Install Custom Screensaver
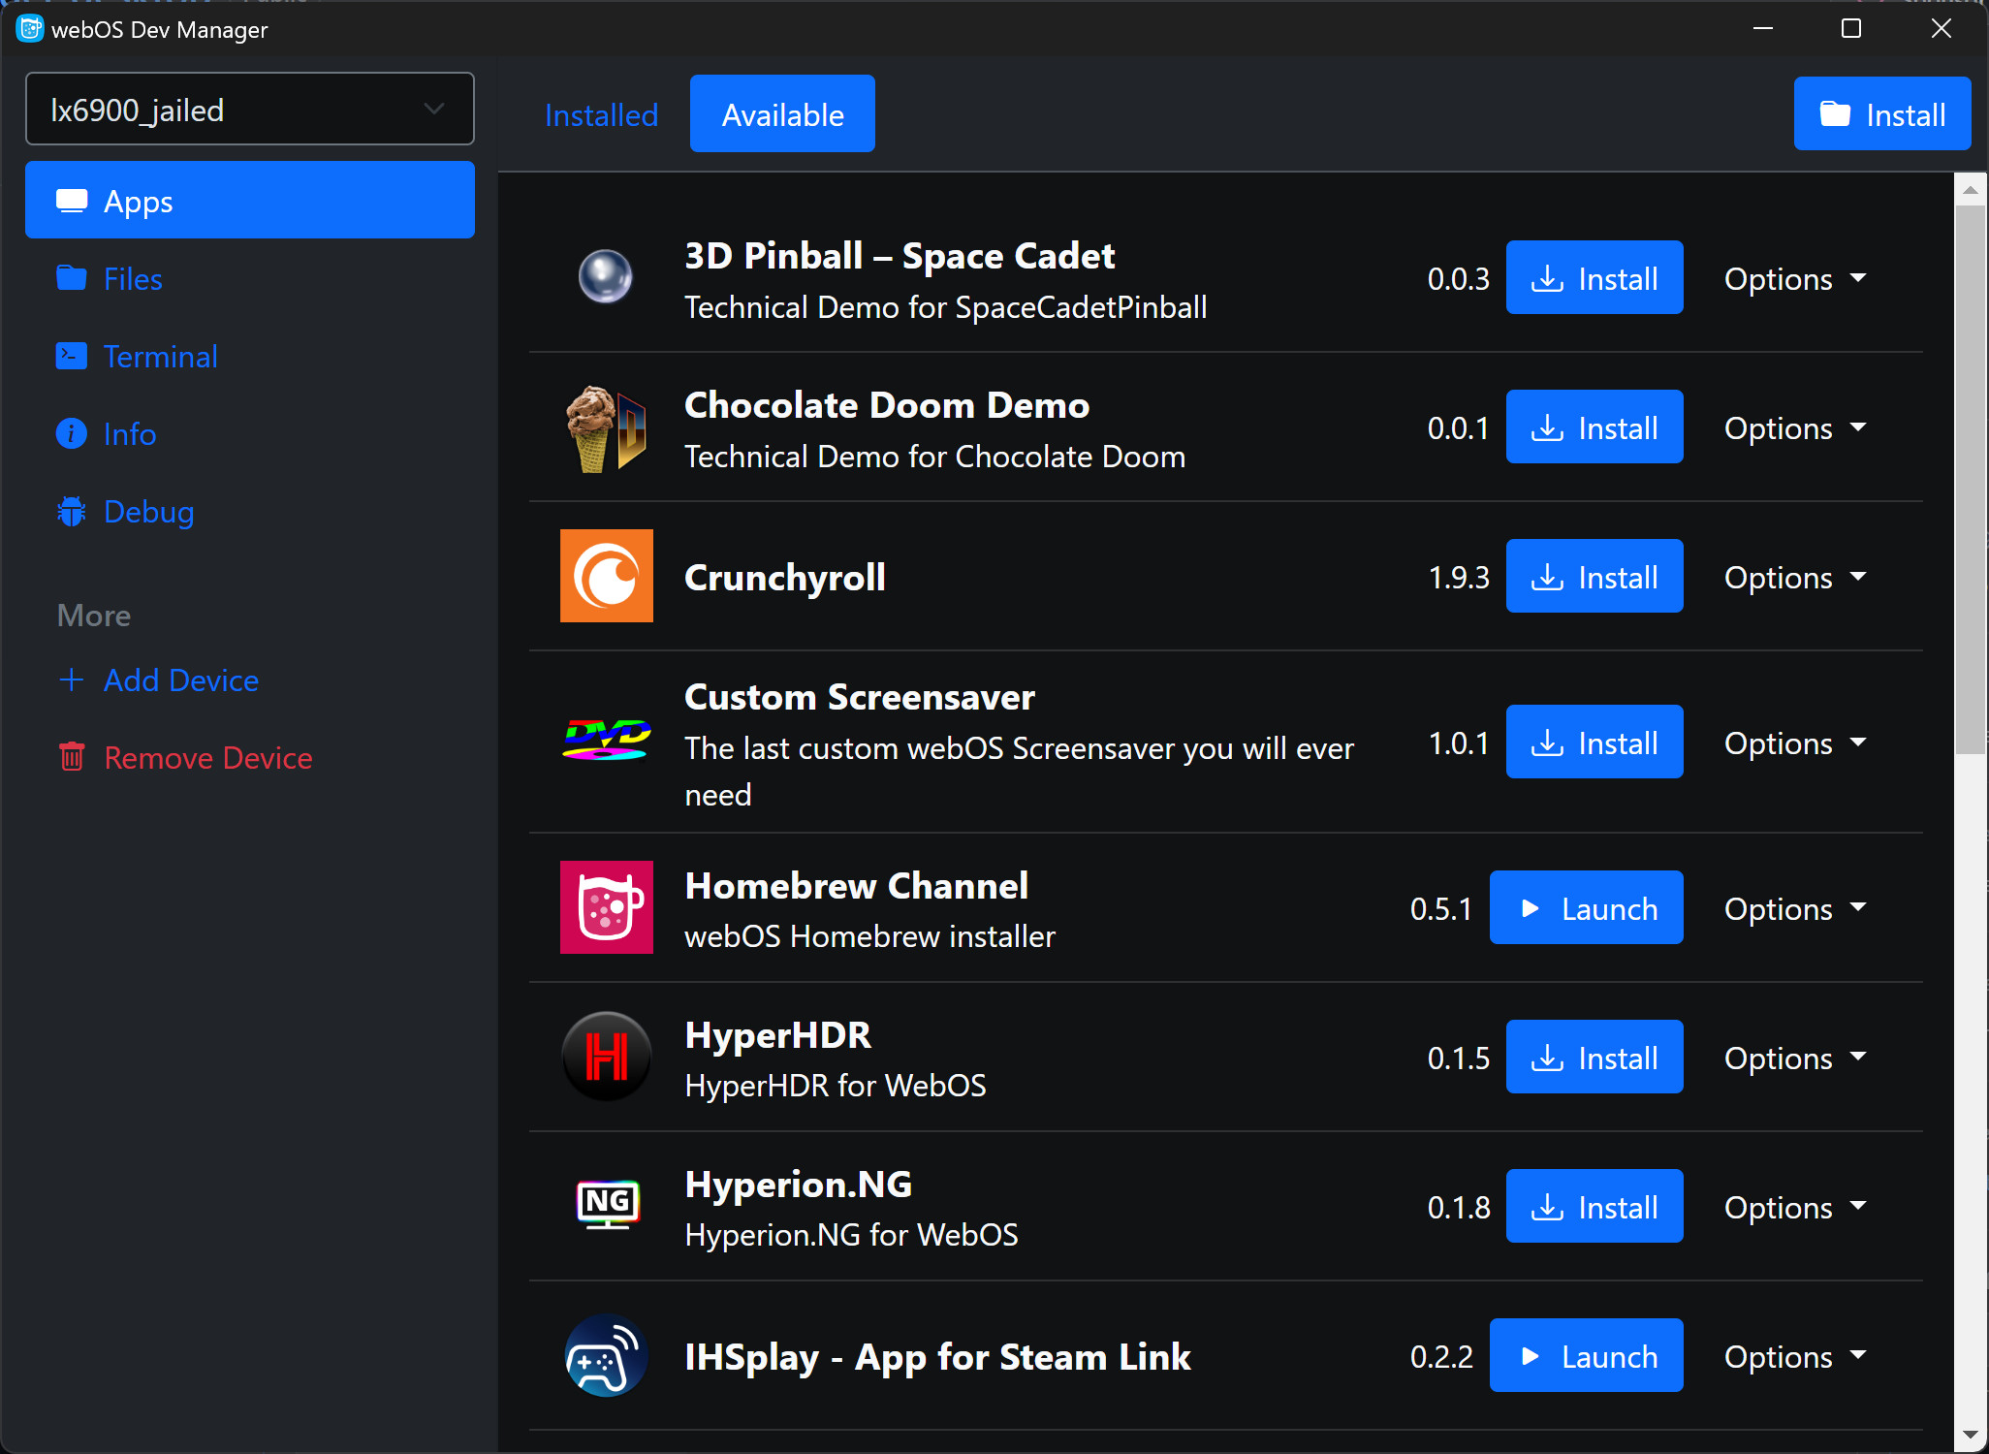1989x1454 pixels. [x=1594, y=743]
